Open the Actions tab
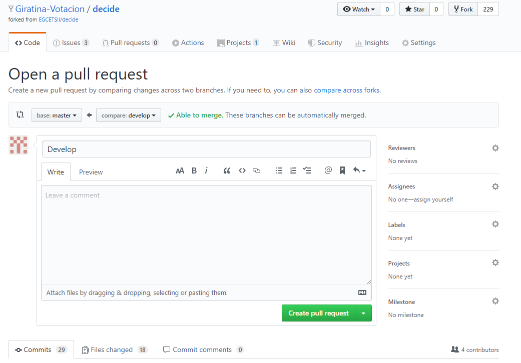521x363 pixels. coord(188,43)
